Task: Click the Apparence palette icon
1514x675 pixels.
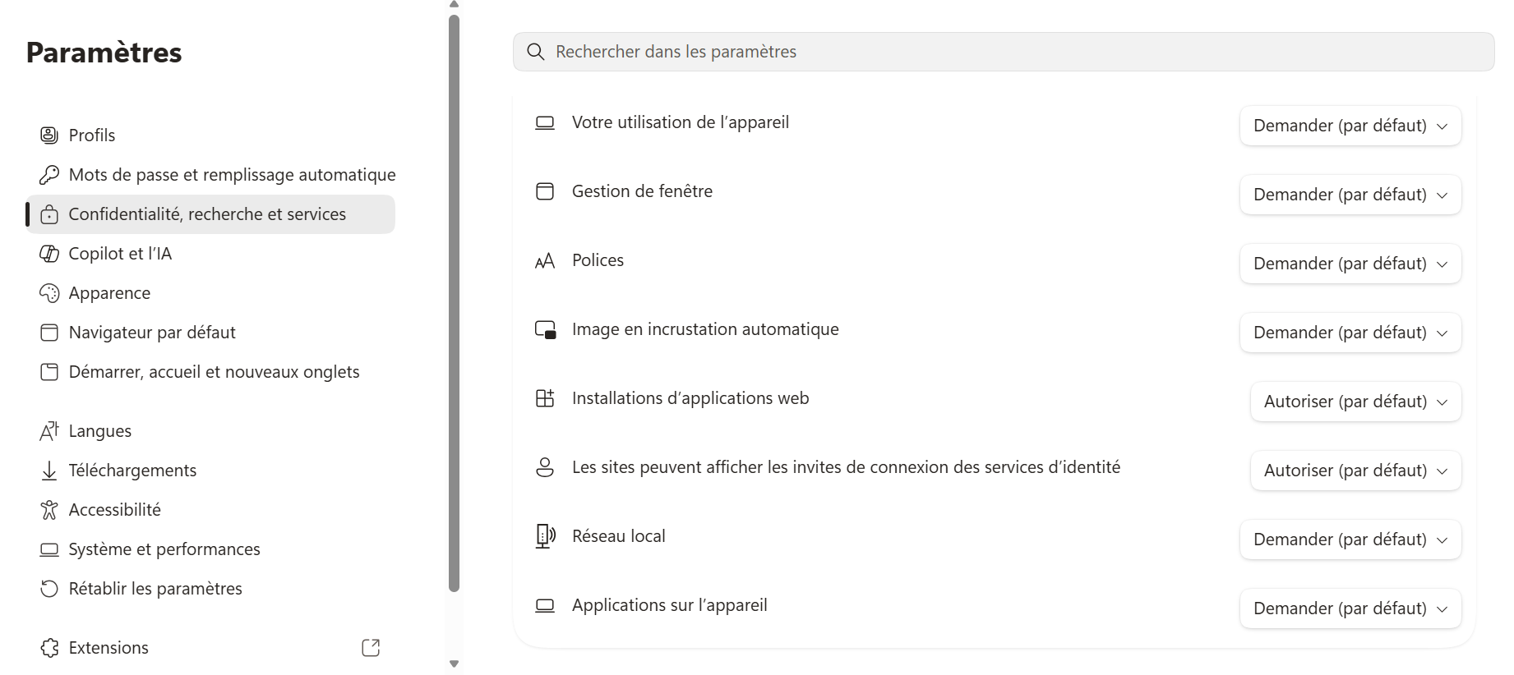Action: (x=49, y=293)
